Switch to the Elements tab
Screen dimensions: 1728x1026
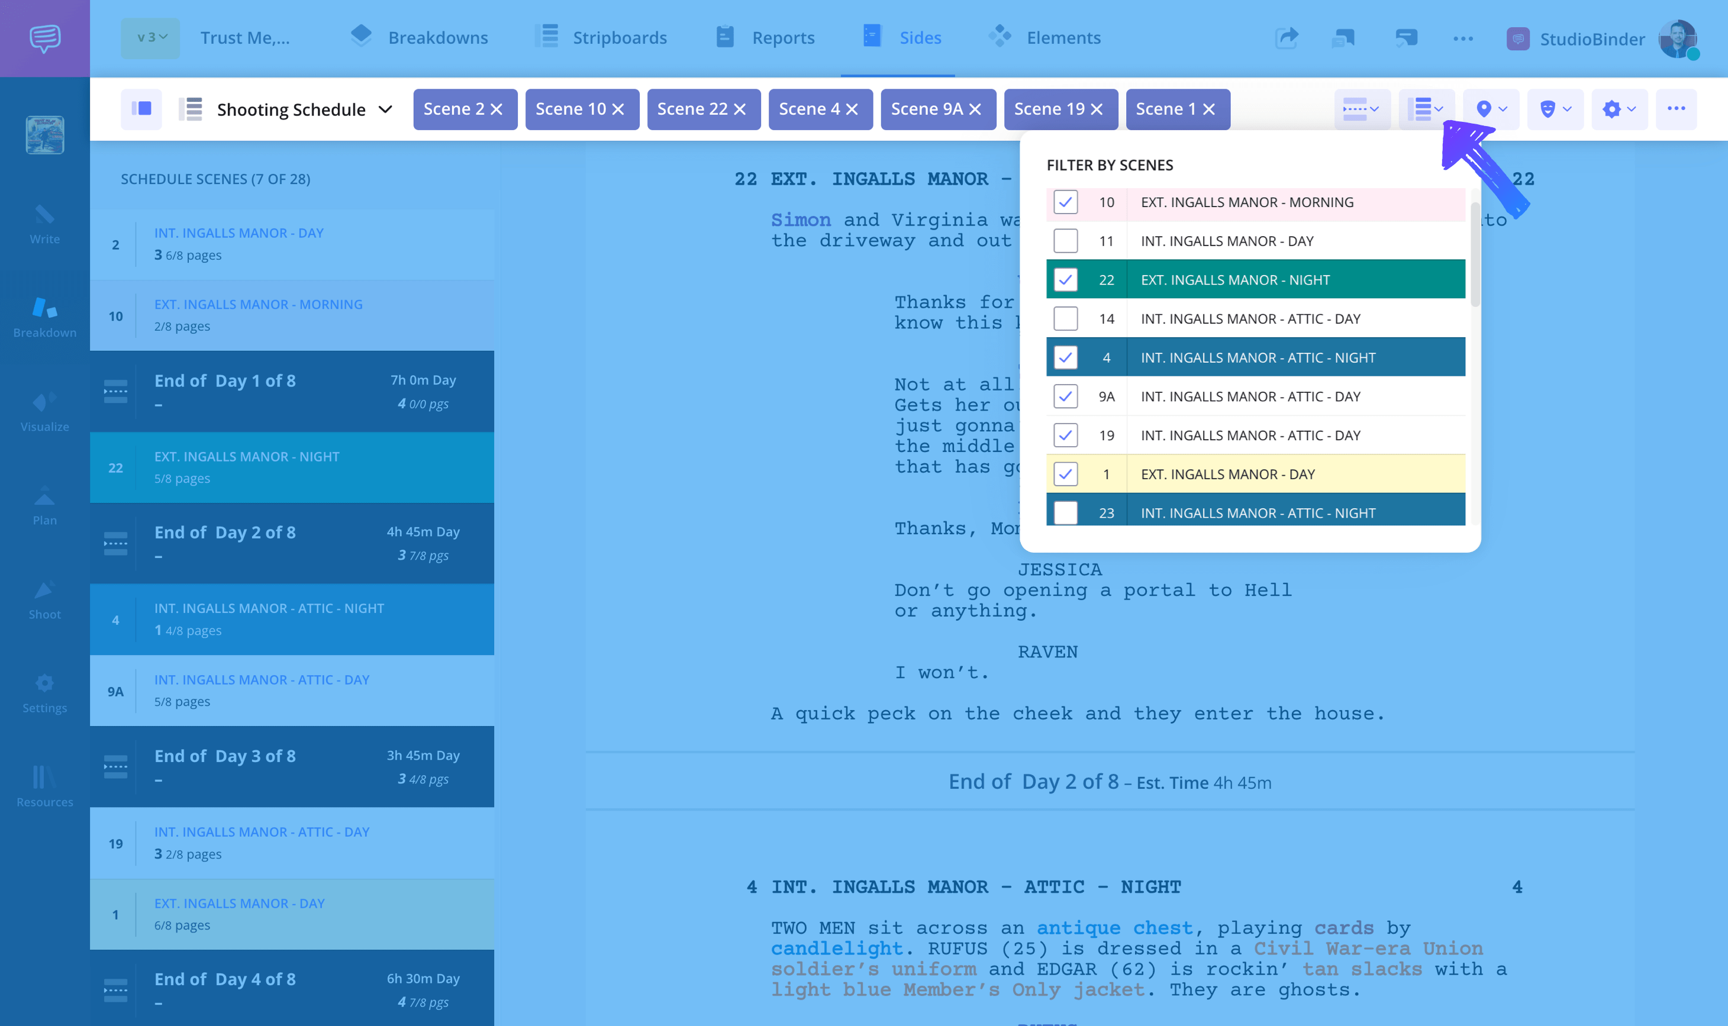coord(1045,38)
